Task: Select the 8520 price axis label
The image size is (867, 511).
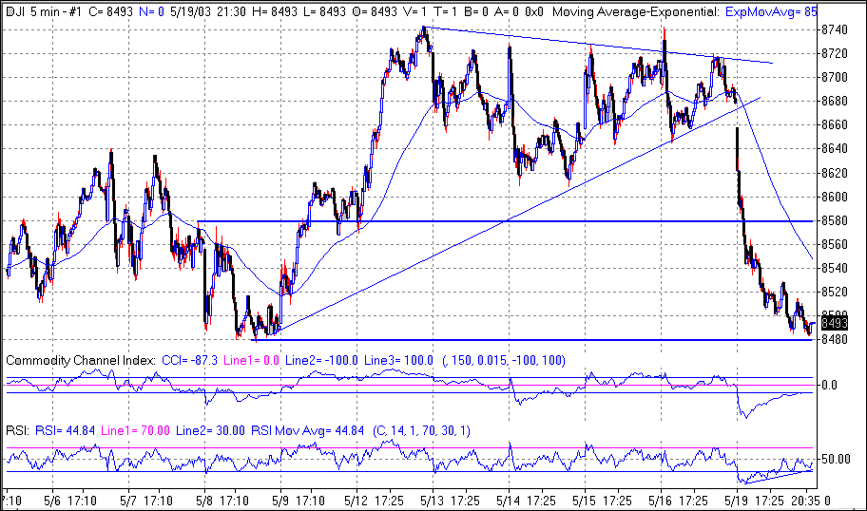Action: point(835,292)
